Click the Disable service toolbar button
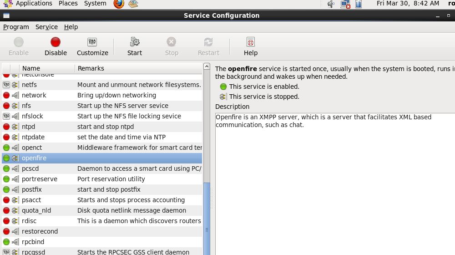Image resolution: width=455 pixels, height=255 pixels. coord(56,46)
